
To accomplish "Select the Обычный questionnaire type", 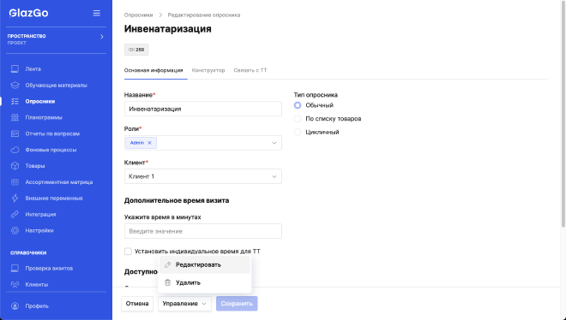I will coord(298,105).
